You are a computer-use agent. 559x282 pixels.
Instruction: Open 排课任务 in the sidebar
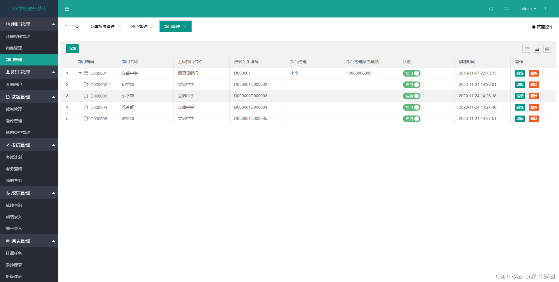[x=29, y=253]
